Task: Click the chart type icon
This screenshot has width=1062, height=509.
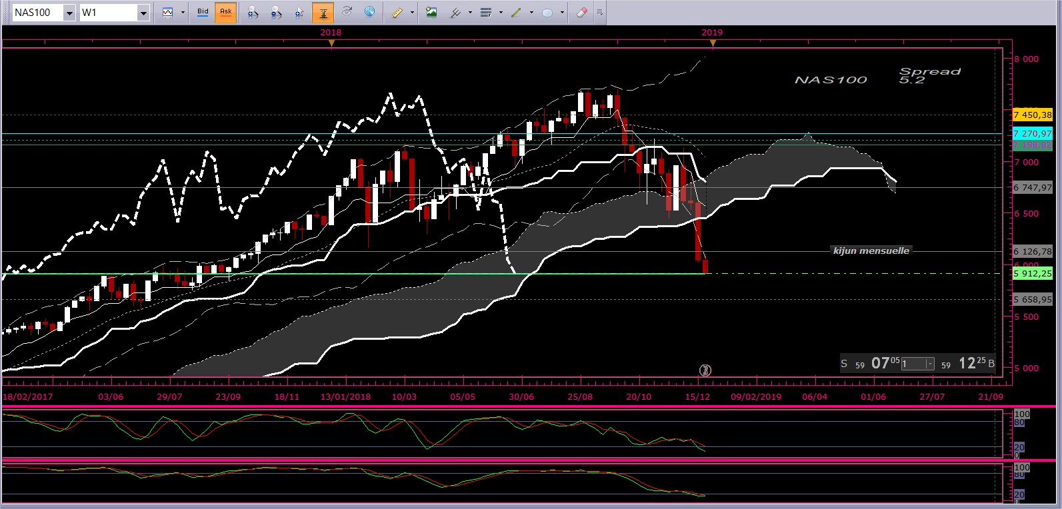Action: coord(167,13)
